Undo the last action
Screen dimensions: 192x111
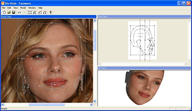click(19, 12)
